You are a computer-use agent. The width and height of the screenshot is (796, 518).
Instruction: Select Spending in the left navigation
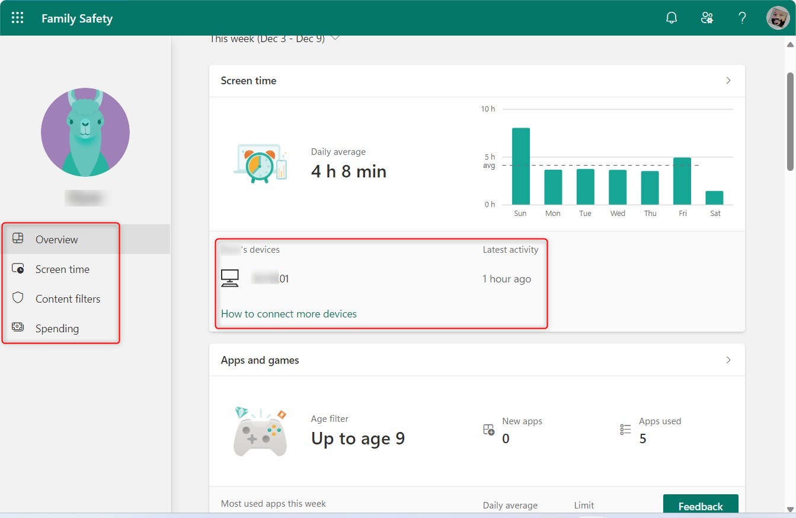click(57, 328)
